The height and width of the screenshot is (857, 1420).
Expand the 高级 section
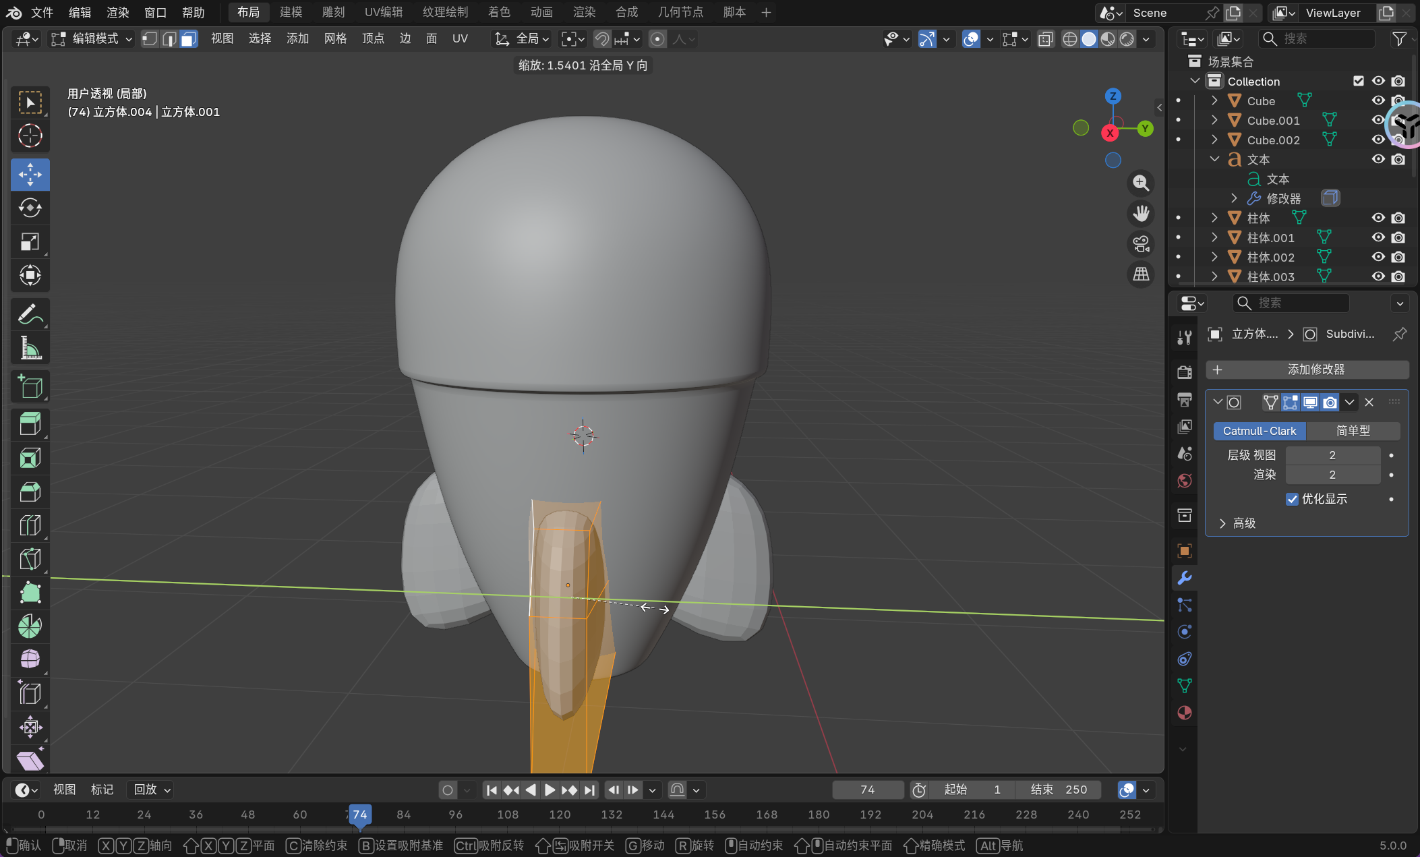1222,523
